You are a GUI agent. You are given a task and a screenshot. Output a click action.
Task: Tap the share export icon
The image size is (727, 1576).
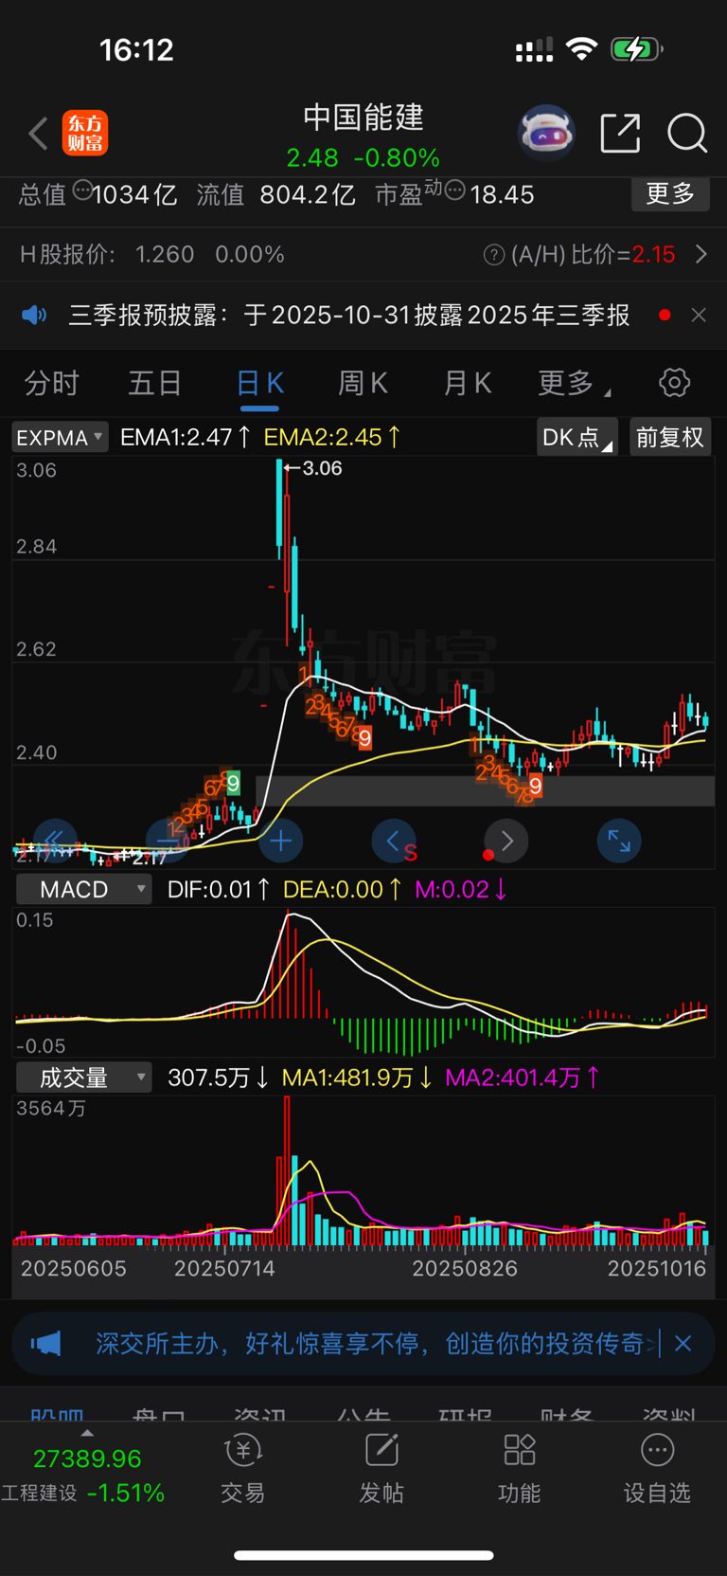621,134
